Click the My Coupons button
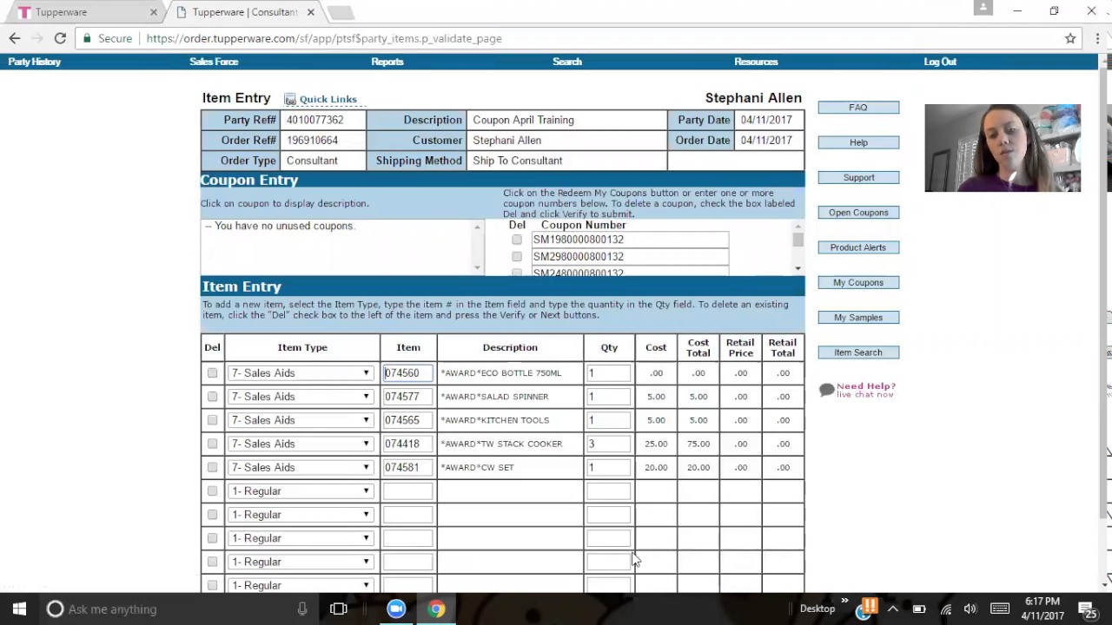Screen dimensions: 1112x625 tap(858, 283)
